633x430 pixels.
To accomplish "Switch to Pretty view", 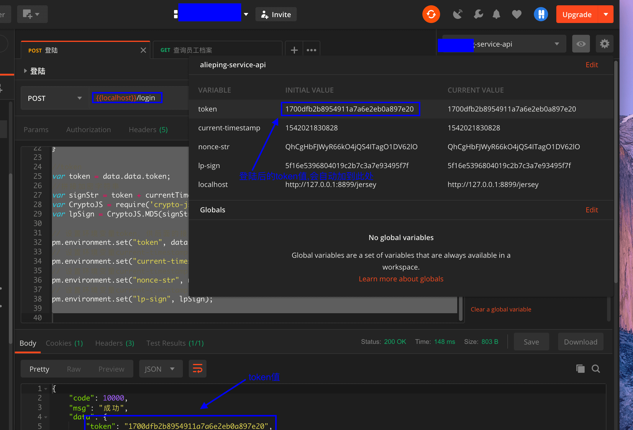I will point(39,369).
